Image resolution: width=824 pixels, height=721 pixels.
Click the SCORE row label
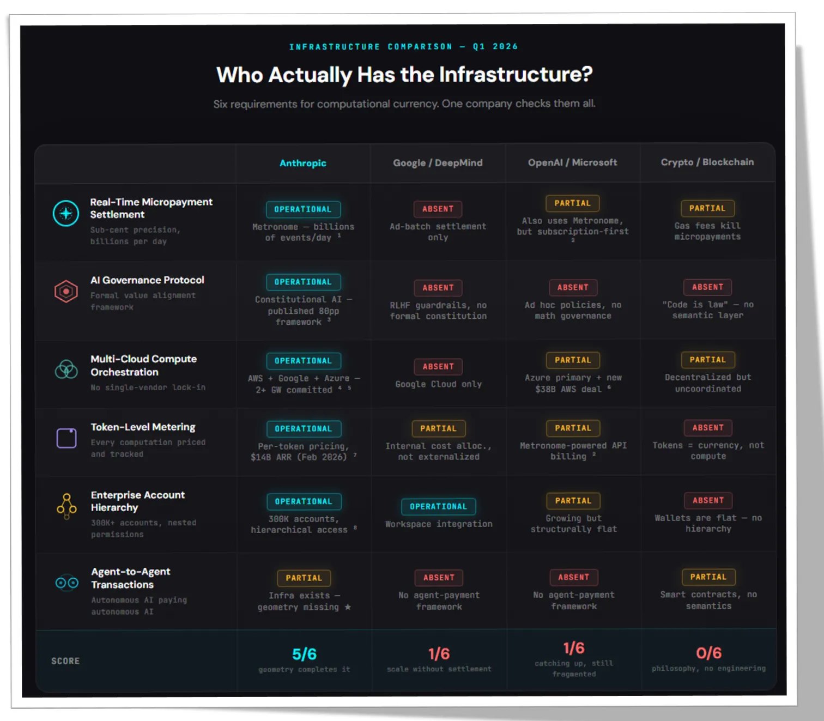pyautogui.click(x=65, y=661)
